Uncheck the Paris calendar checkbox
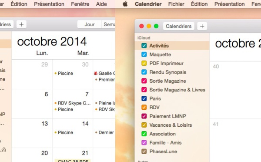 pyautogui.click(x=144, y=98)
